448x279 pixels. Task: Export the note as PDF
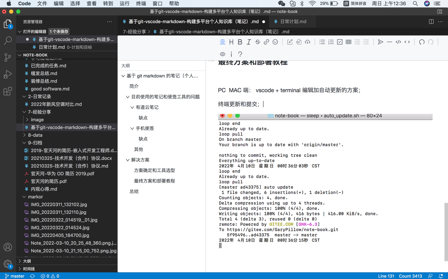click(298, 42)
